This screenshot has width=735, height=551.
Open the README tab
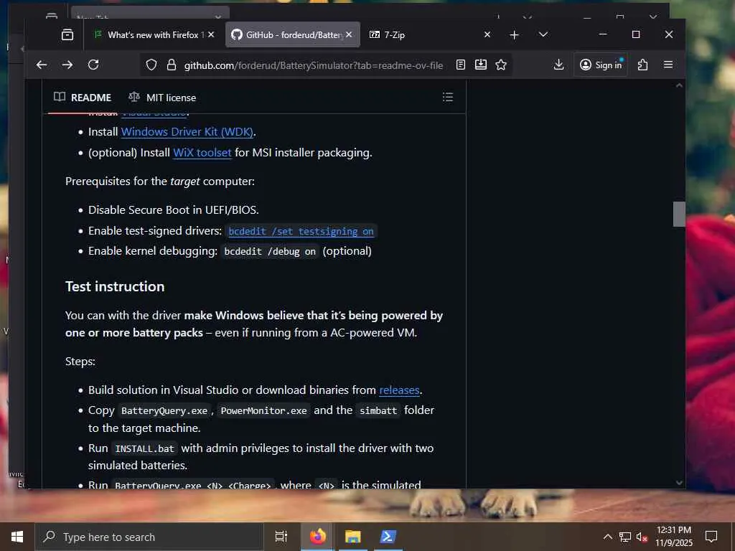tap(83, 98)
